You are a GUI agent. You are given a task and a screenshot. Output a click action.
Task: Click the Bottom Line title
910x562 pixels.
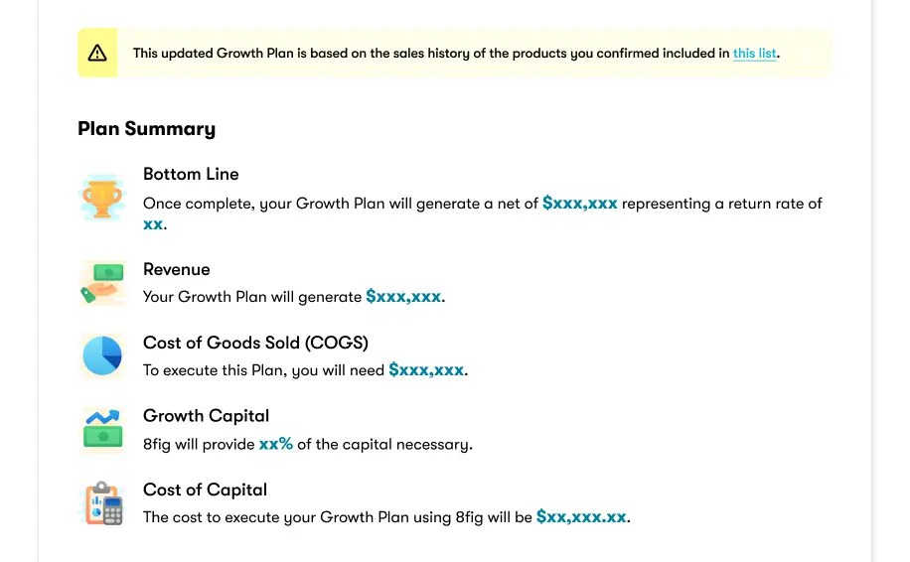point(191,174)
